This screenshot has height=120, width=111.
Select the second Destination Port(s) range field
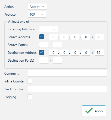click(x=57, y=60)
